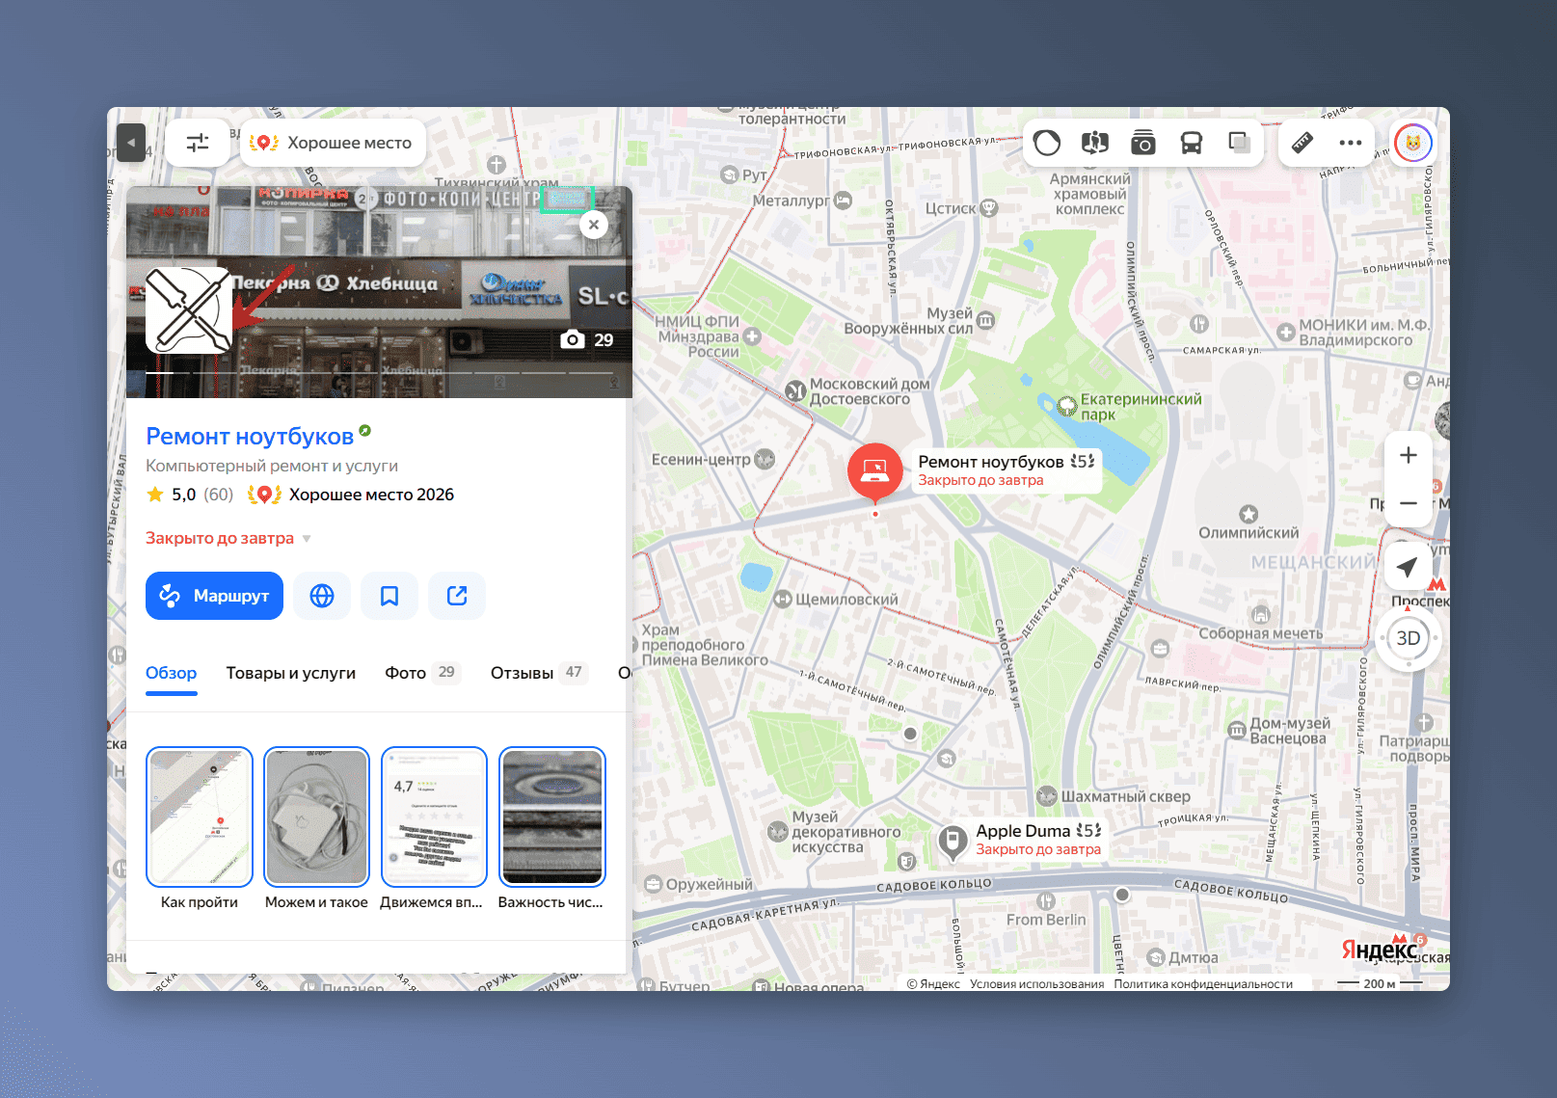The image size is (1557, 1098).
Task: Select the 'Музей декоративного искусства' map marker
Action: pyautogui.click(x=778, y=831)
